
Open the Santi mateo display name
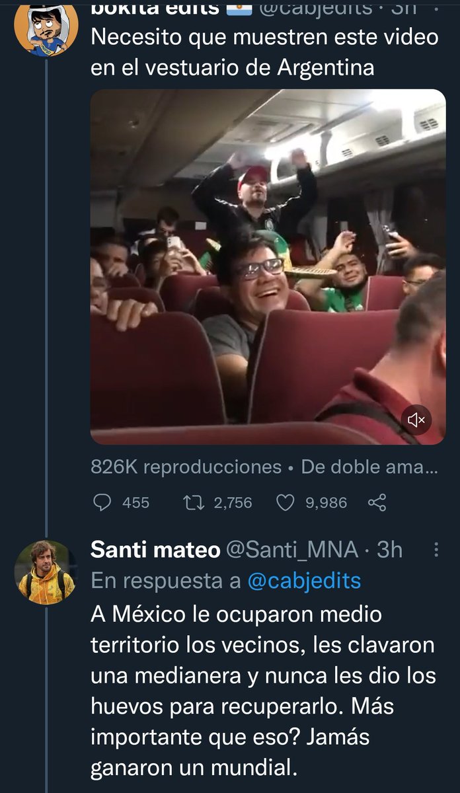[156, 549]
